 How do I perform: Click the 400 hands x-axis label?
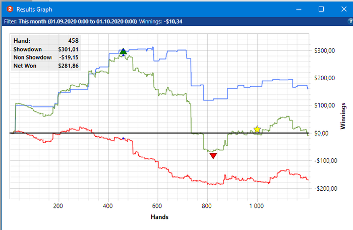(x=107, y=206)
